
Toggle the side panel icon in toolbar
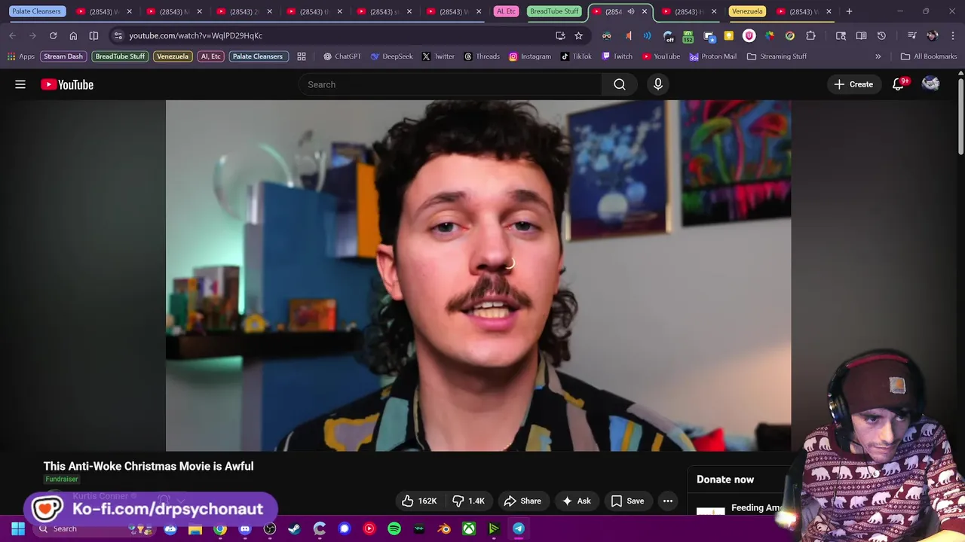[841, 35]
